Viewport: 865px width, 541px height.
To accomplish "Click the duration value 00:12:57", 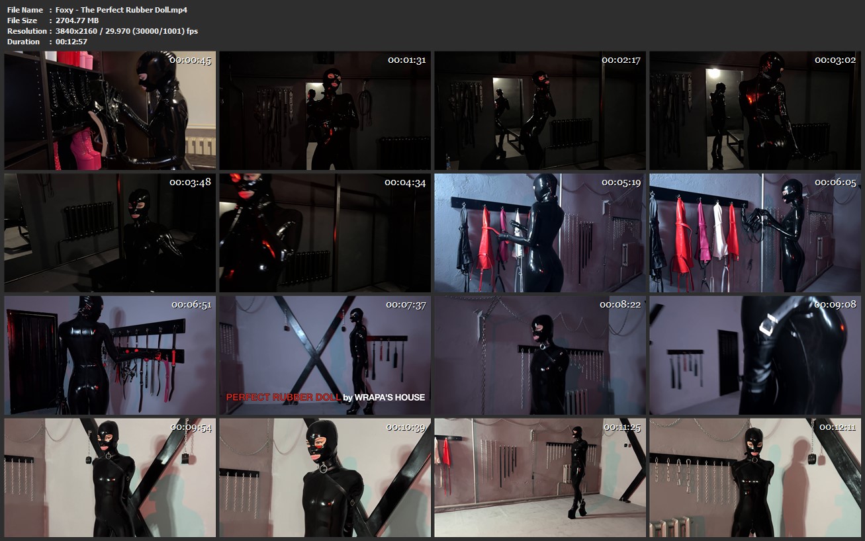I will click(71, 42).
